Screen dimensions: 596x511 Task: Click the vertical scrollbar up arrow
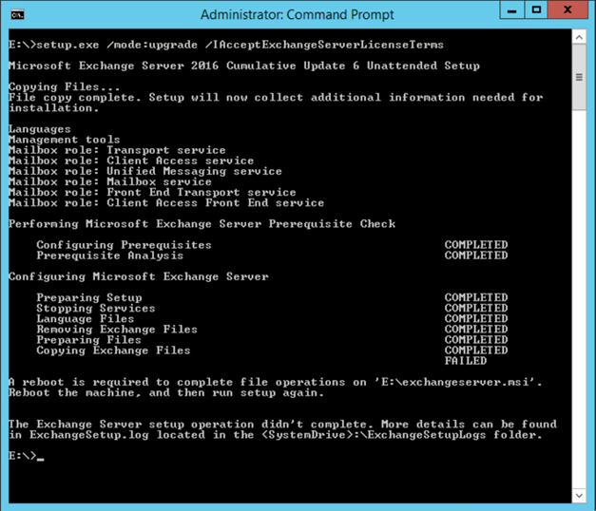point(579,36)
